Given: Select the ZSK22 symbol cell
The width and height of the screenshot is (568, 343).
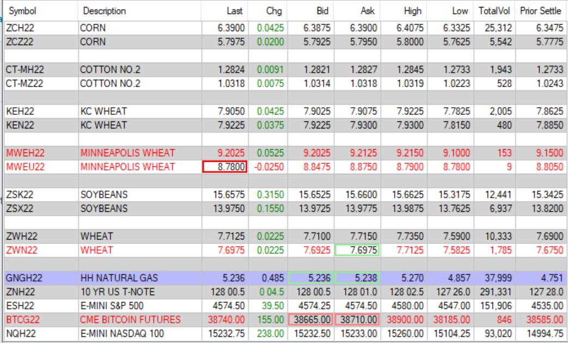Looking at the screenshot, I should point(41,194).
